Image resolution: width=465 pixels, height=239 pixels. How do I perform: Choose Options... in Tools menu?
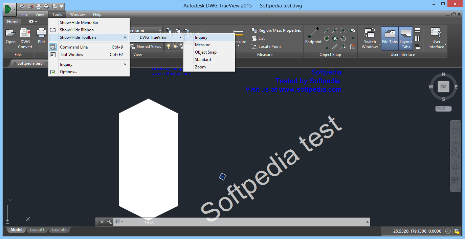pyautogui.click(x=89, y=72)
